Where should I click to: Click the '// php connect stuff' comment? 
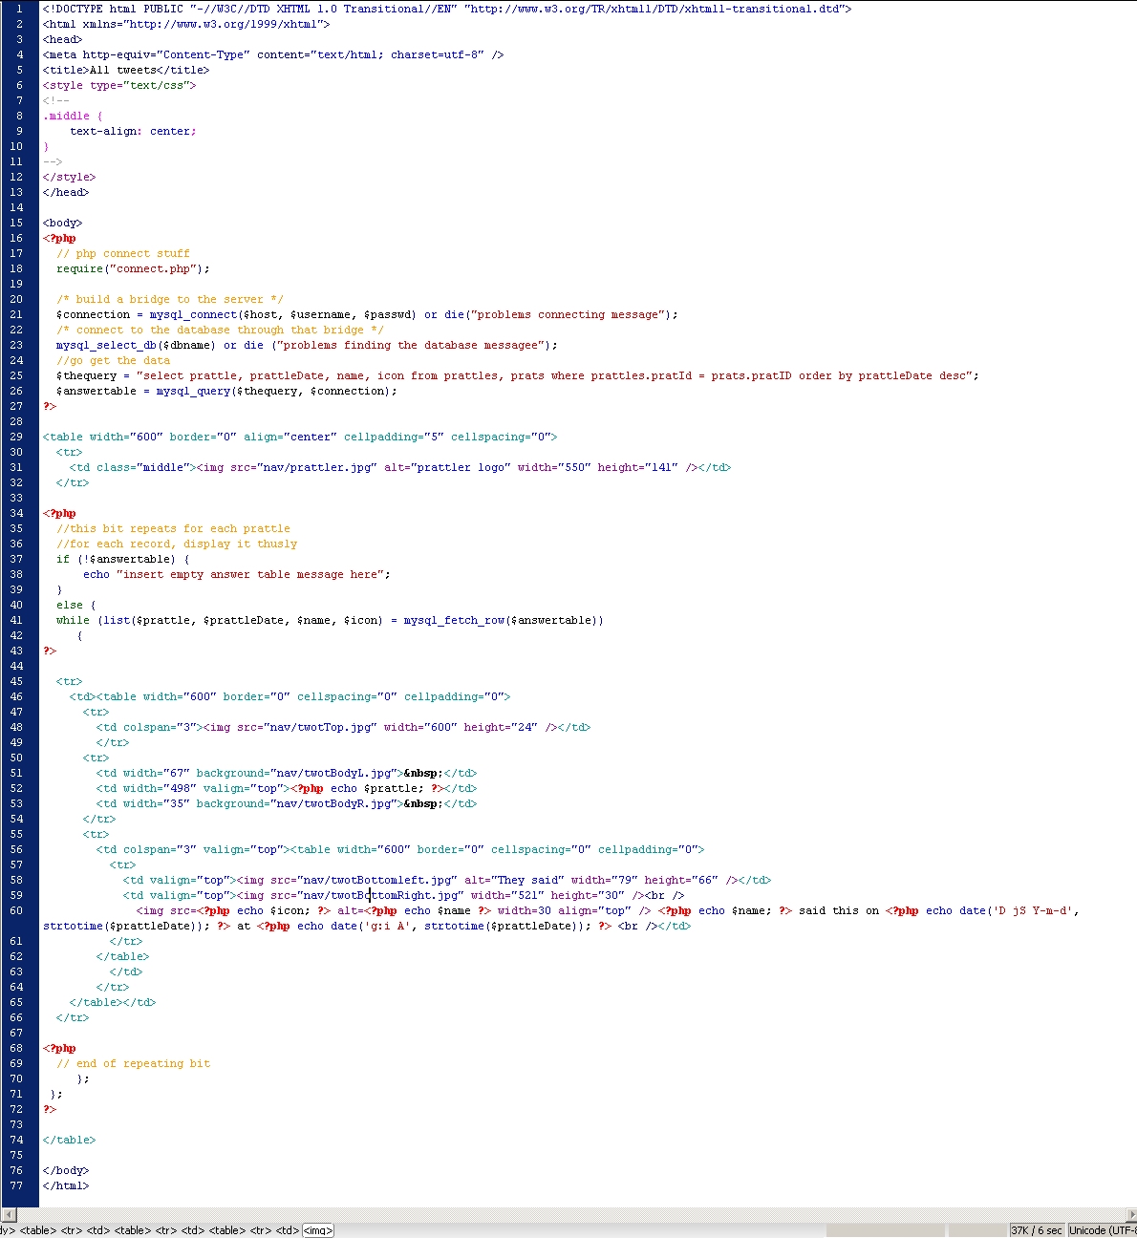(123, 253)
